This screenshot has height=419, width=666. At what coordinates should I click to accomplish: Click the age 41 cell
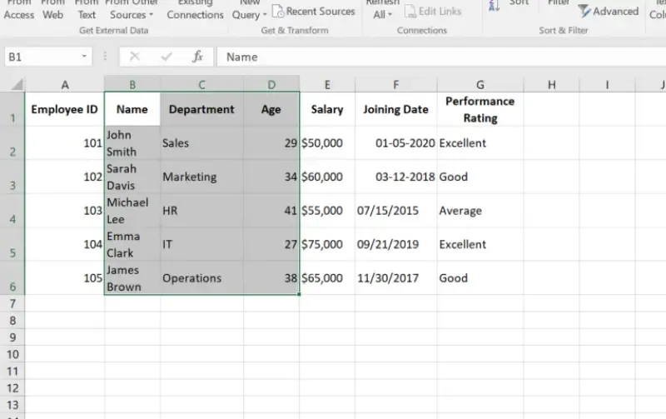pyautogui.click(x=271, y=211)
